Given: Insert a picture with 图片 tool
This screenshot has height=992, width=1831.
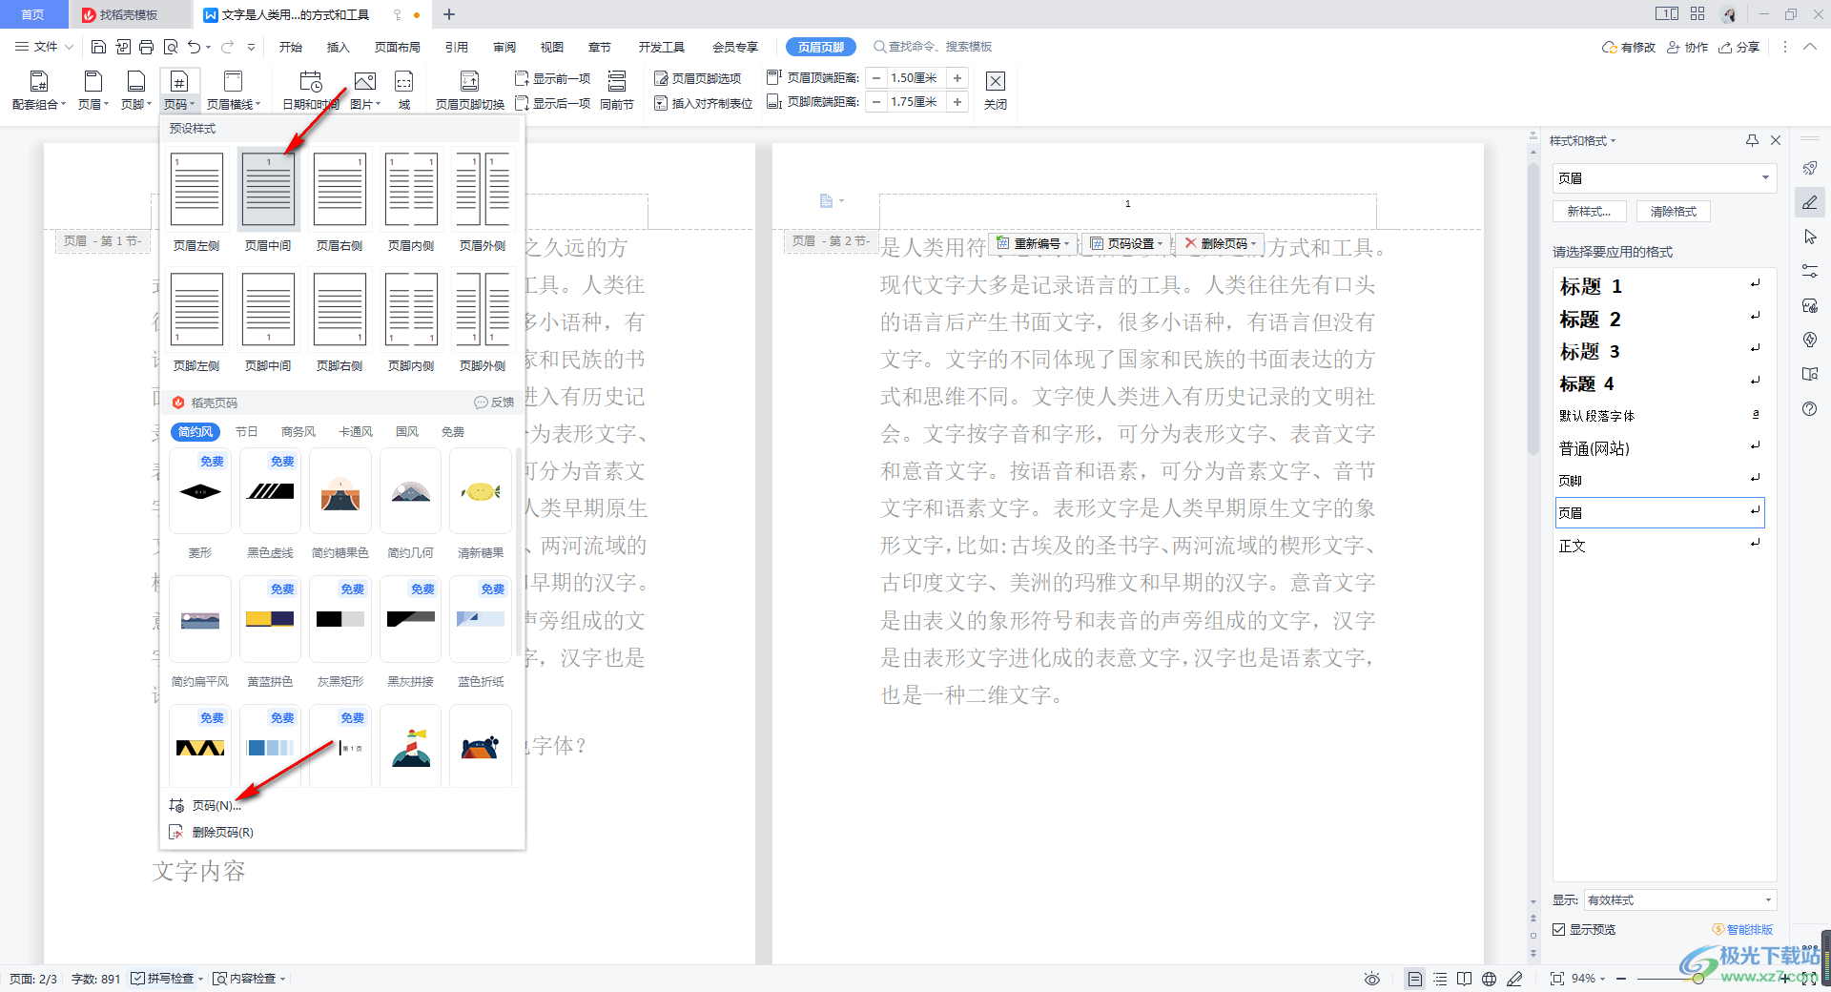Looking at the screenshot, I should point(365,91).
